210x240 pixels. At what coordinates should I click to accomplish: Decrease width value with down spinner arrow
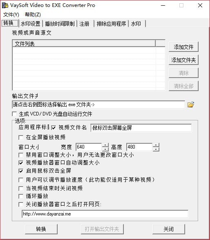pyautogui.click(x=105, y=149)
